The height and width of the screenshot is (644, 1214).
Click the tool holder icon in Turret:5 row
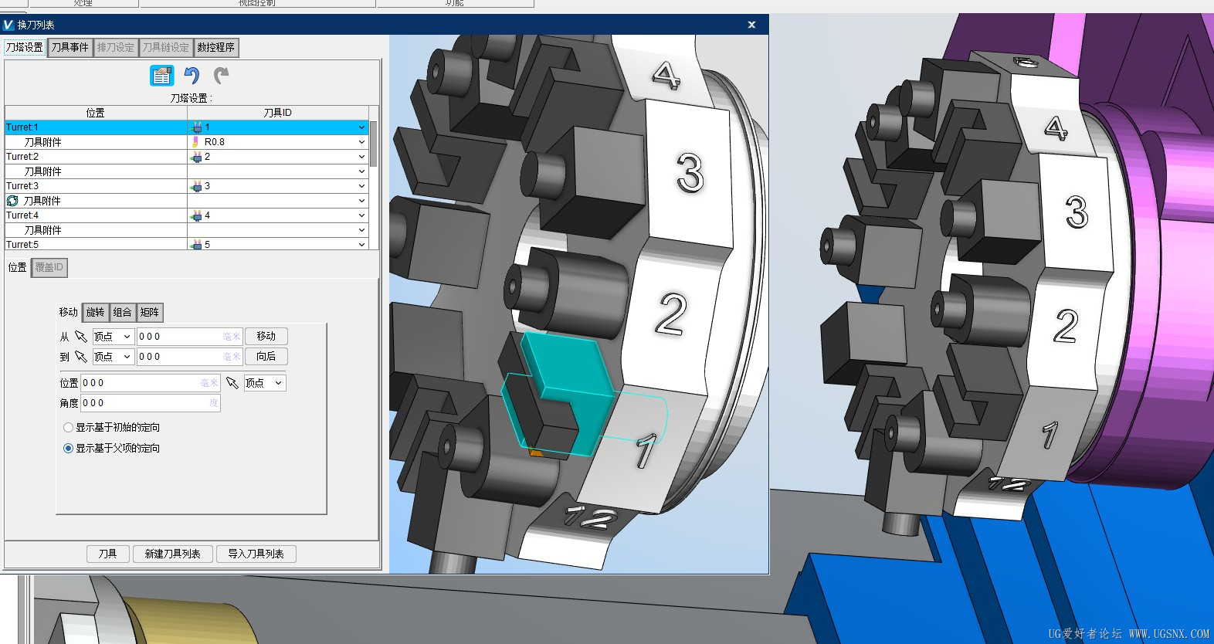tap(196, 245)
